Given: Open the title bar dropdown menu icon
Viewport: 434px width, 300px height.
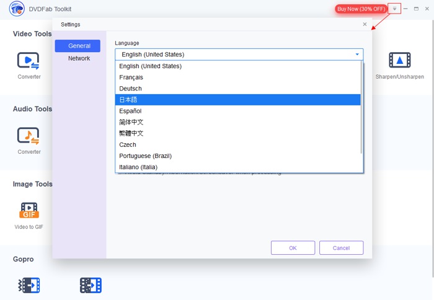Looking at the screenshot, I should click(394, 9).
